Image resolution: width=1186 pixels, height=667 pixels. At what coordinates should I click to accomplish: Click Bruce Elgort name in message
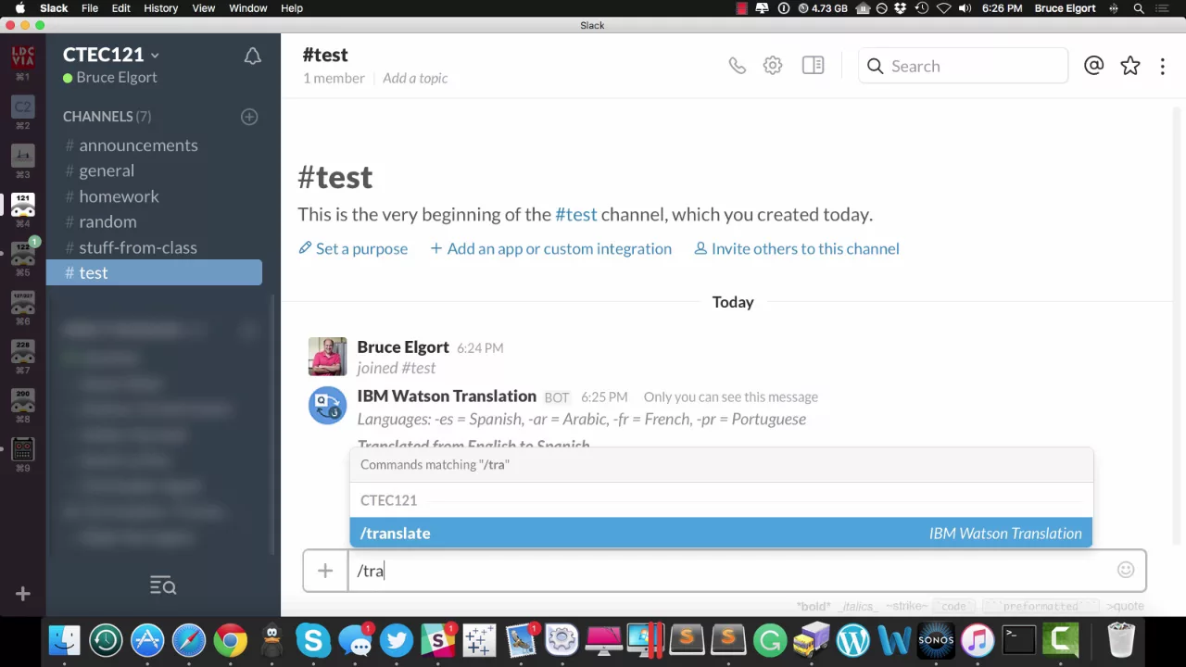coord(403,347)
